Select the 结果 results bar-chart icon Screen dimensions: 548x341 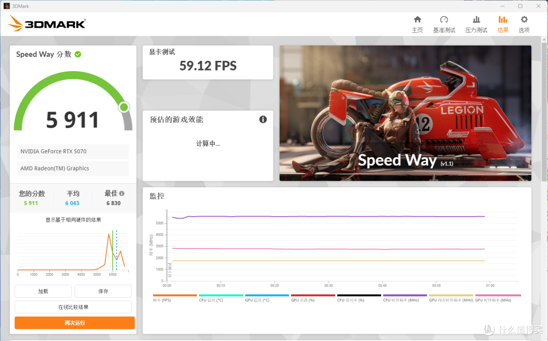(502, 20)
